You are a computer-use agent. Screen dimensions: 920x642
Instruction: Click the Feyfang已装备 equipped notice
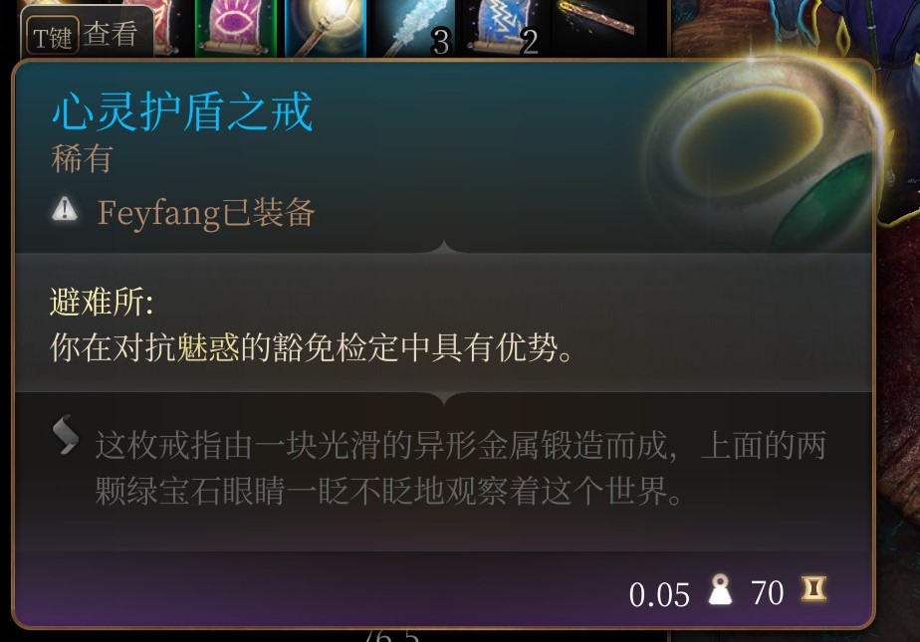(x=206, y=212)
